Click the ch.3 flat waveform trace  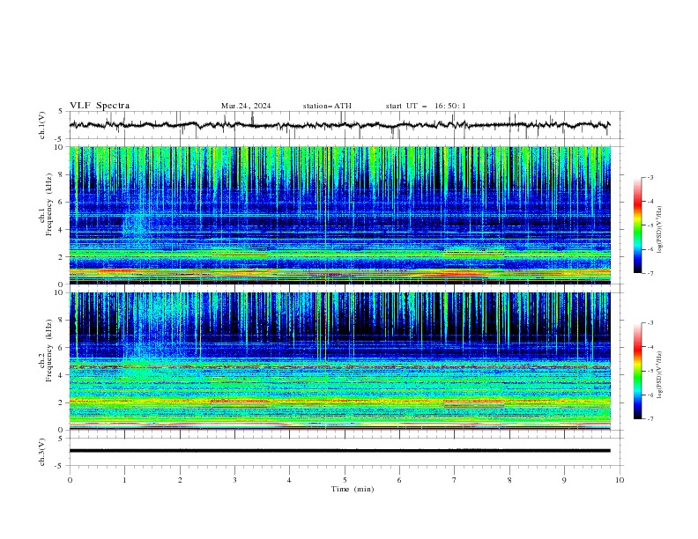339,451
